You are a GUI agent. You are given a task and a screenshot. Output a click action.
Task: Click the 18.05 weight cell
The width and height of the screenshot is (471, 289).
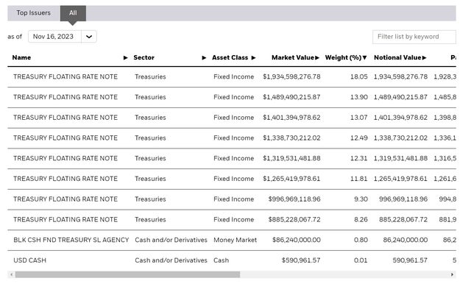coord(359,76)
